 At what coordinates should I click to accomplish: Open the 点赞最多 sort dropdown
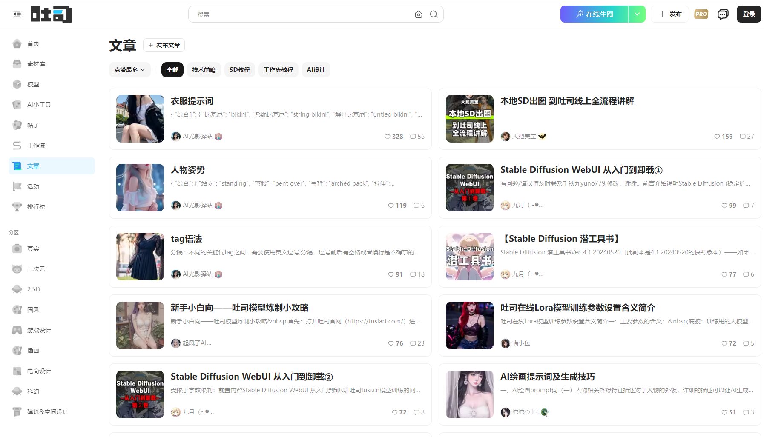click(x=129, y=69)
